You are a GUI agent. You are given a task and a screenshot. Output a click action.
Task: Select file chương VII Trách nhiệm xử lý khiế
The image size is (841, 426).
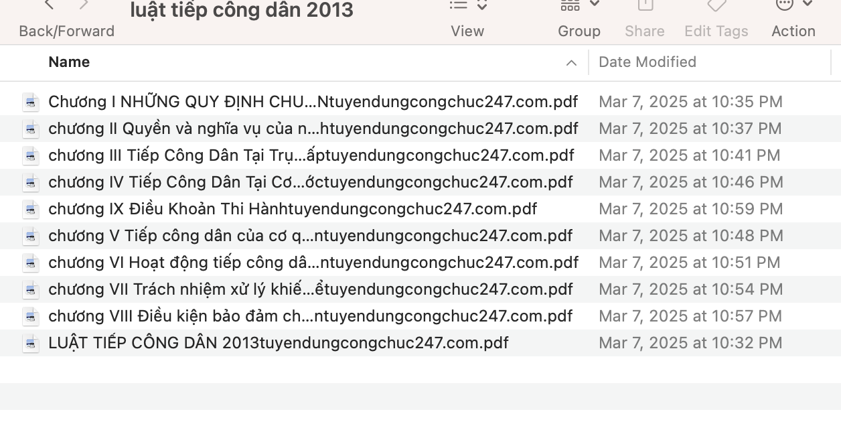coord(311,289)
